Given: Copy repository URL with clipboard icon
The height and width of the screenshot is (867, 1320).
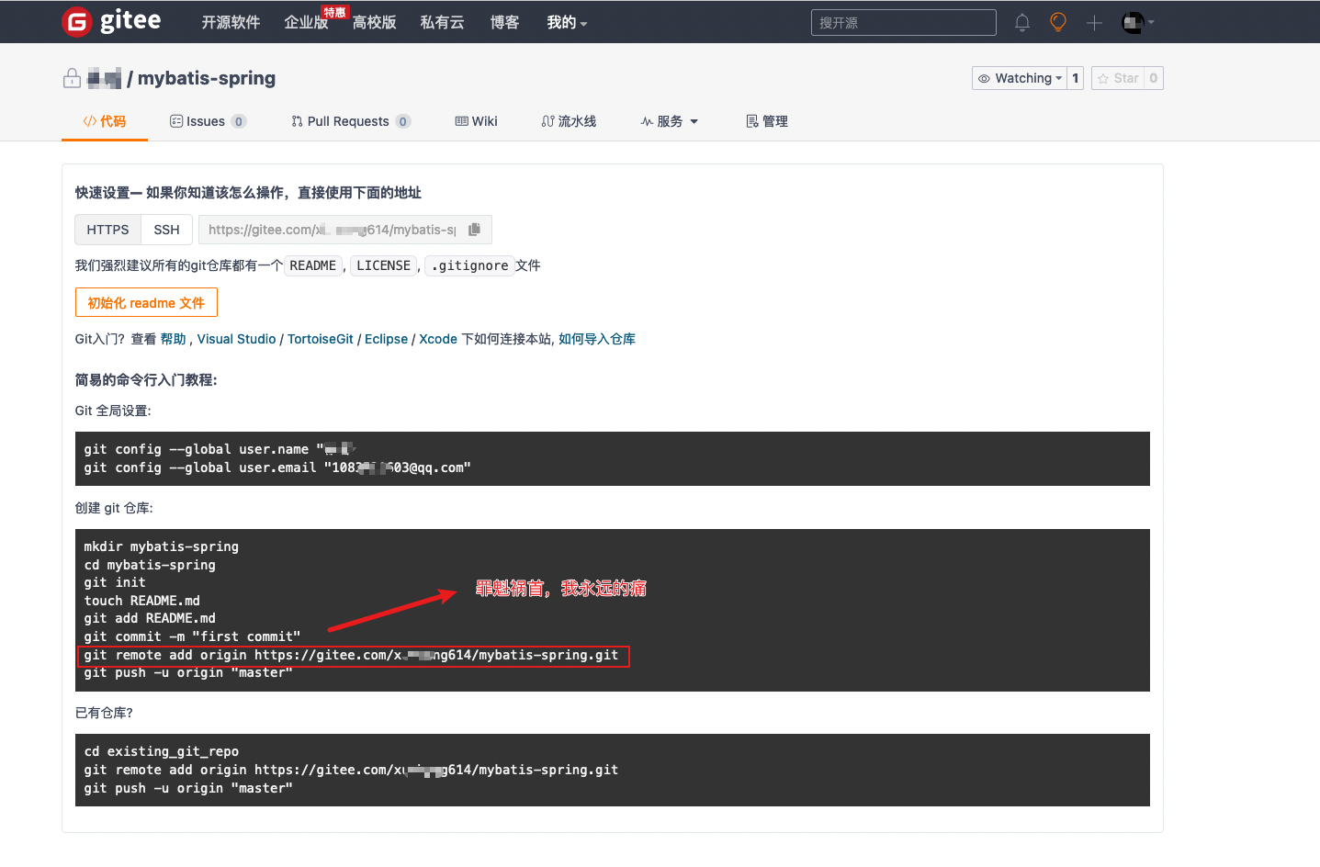Looking at the screenshot, I should [475, 230].
